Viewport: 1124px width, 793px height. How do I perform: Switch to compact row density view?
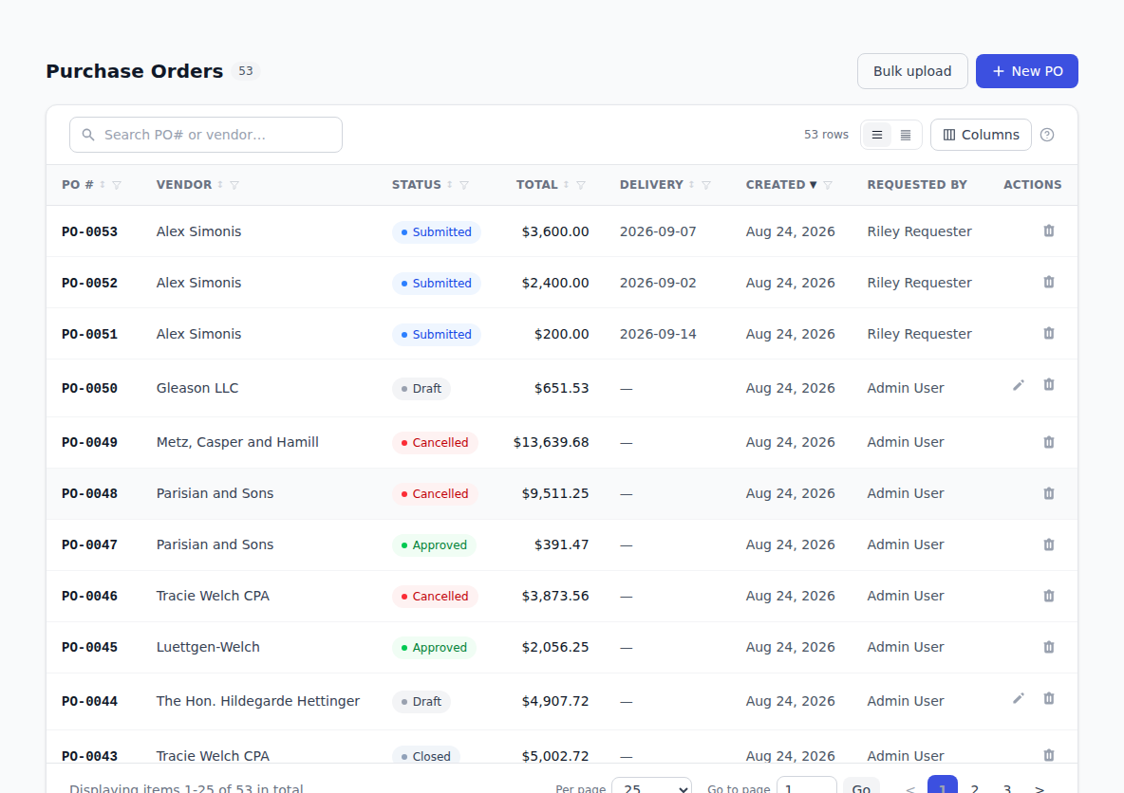pyautogui.click(x=906, y=135)
